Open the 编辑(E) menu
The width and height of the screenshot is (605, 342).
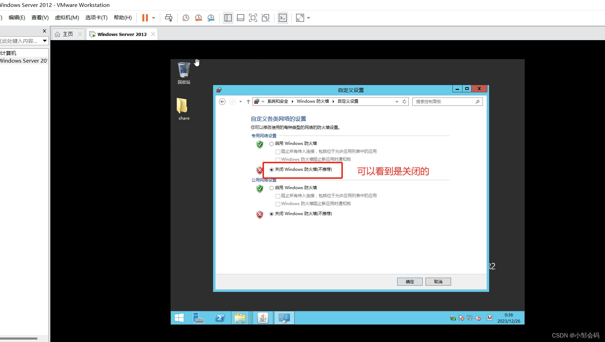pos(17,18)
